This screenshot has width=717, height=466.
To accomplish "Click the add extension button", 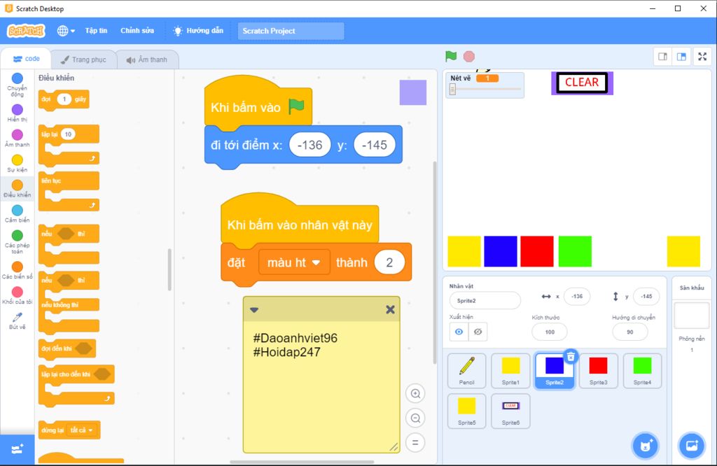I will 17,449.
